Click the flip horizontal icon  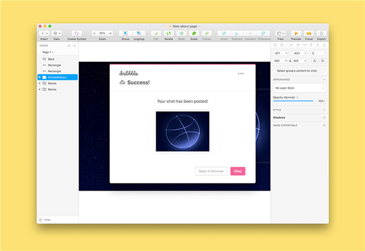[314, 61]
